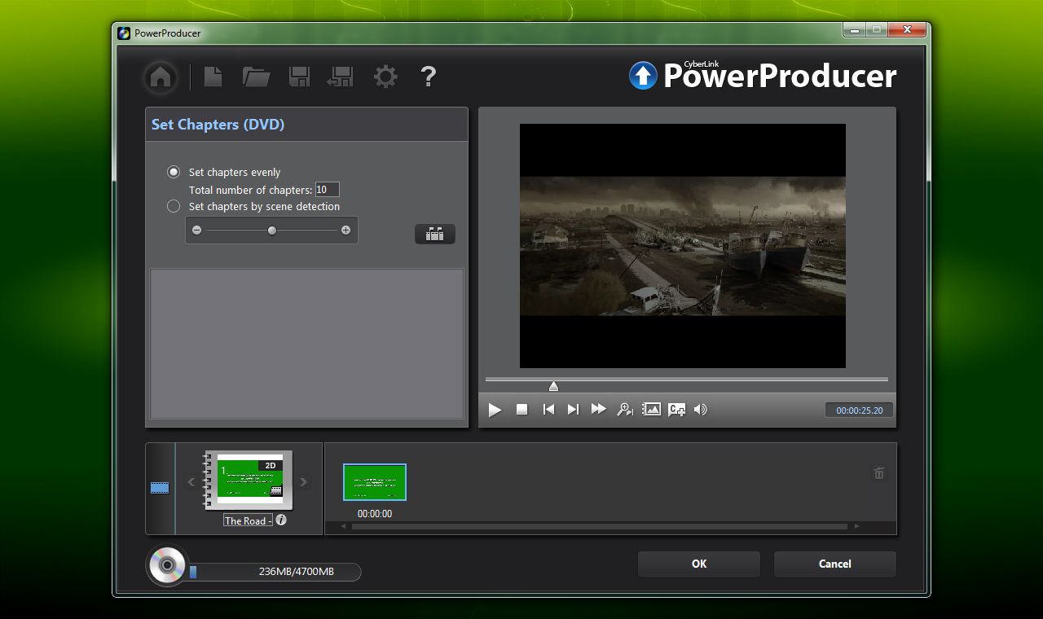
Task: Click the preview seek bar marker
Action: tap(553, 385)
